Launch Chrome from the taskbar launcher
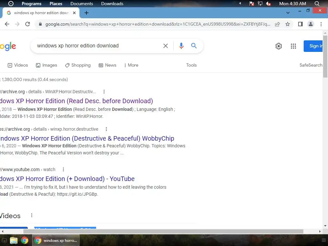 tap(24, 240)
